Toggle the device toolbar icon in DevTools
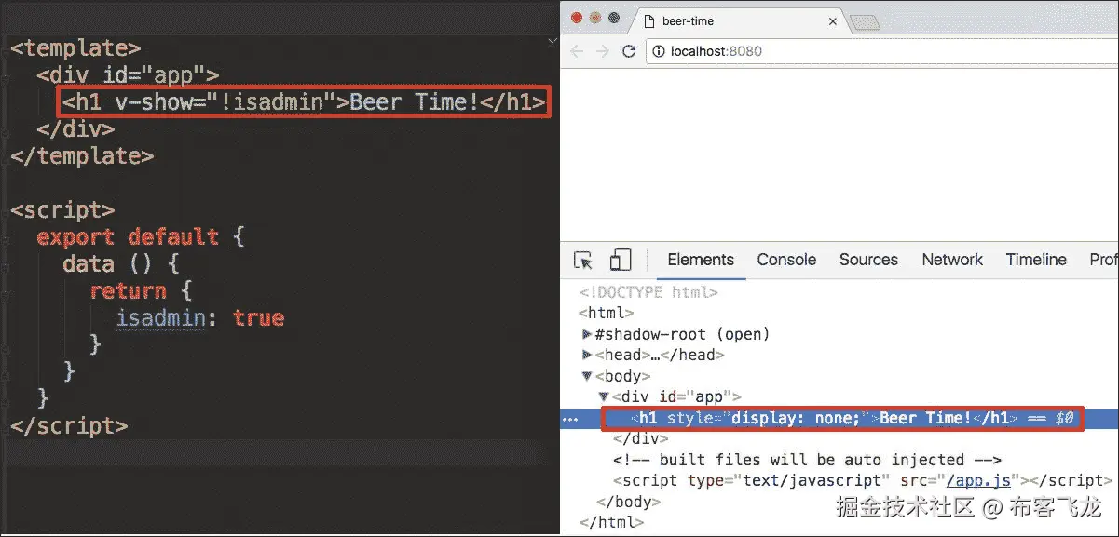 [x=620, y=260]
